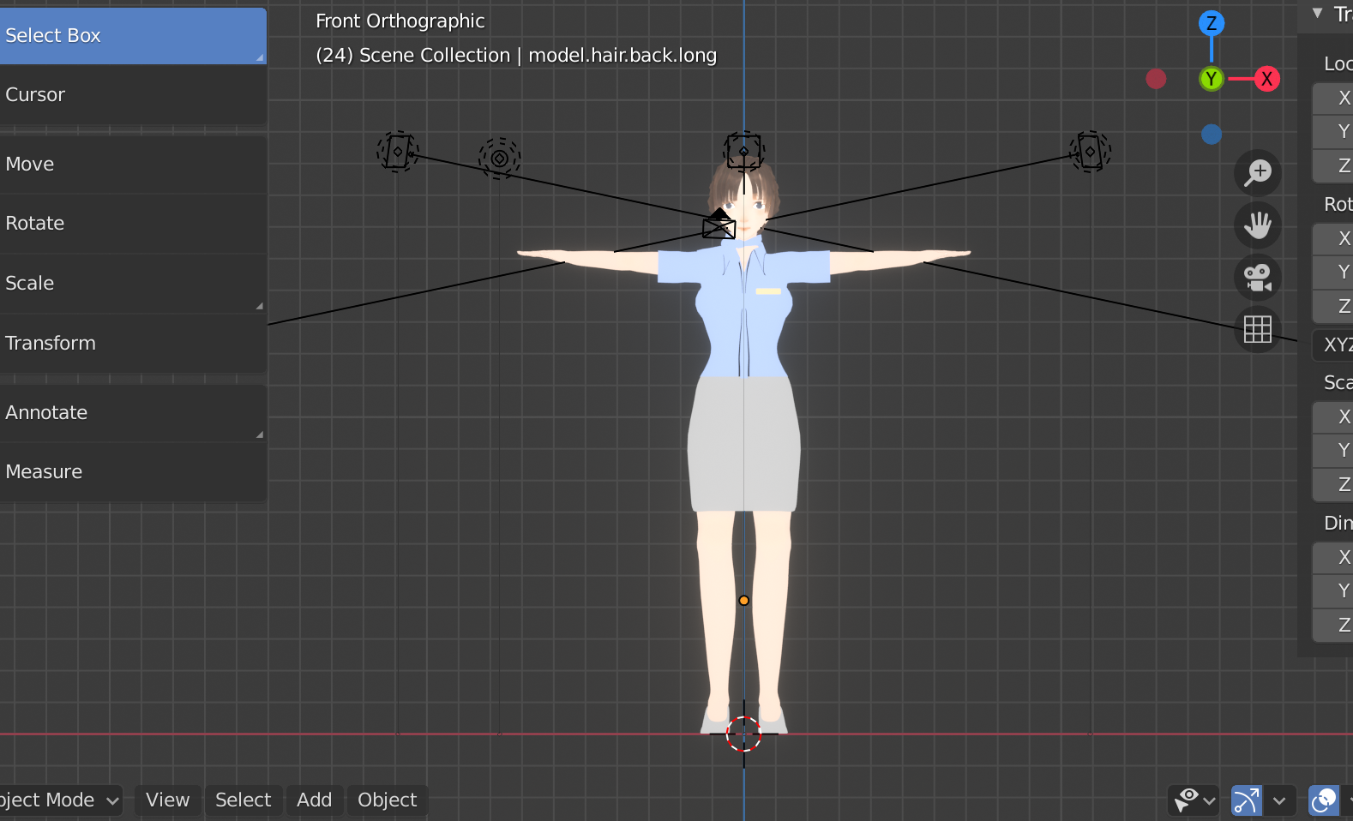This screenshot has height=821, width=1353.
Task: Open the Add menu
Action: (314, 800)
